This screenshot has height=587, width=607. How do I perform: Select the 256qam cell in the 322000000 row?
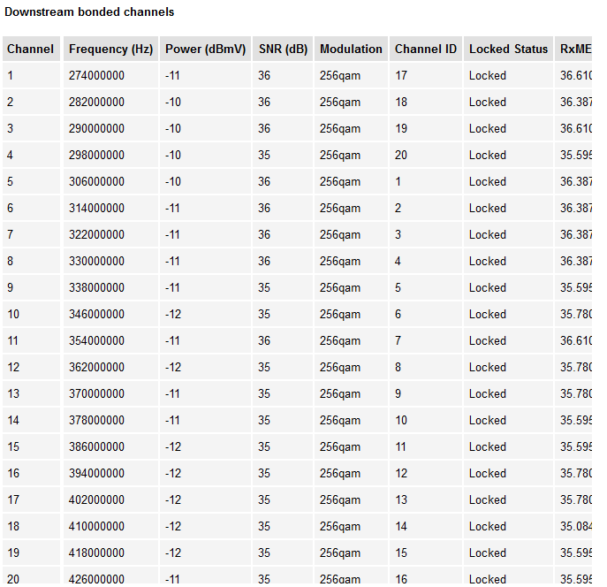coord(340,235)
